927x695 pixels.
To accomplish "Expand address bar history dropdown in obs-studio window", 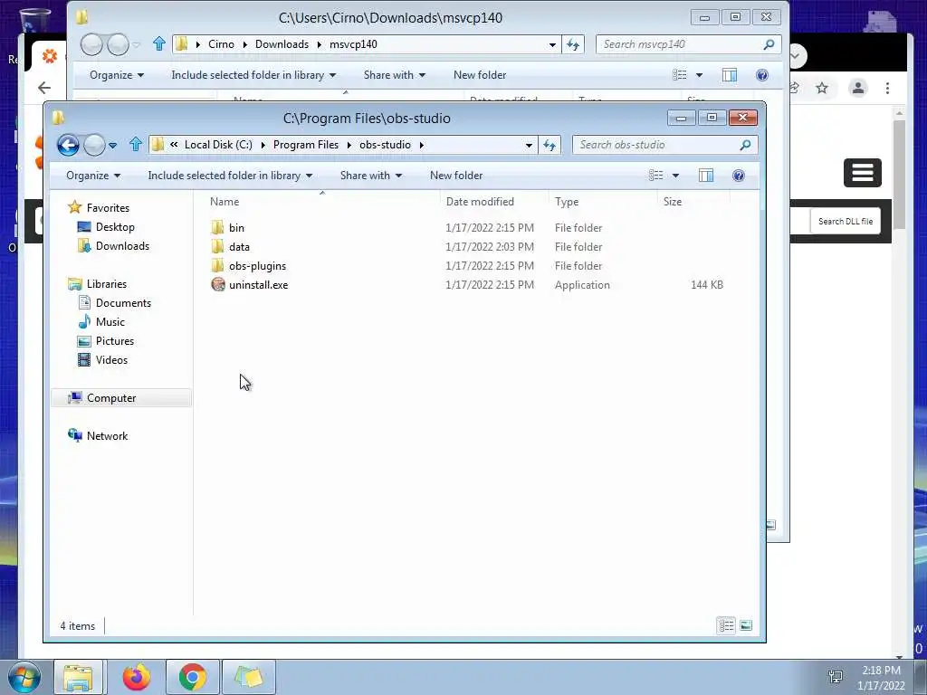I will point(529,145).
